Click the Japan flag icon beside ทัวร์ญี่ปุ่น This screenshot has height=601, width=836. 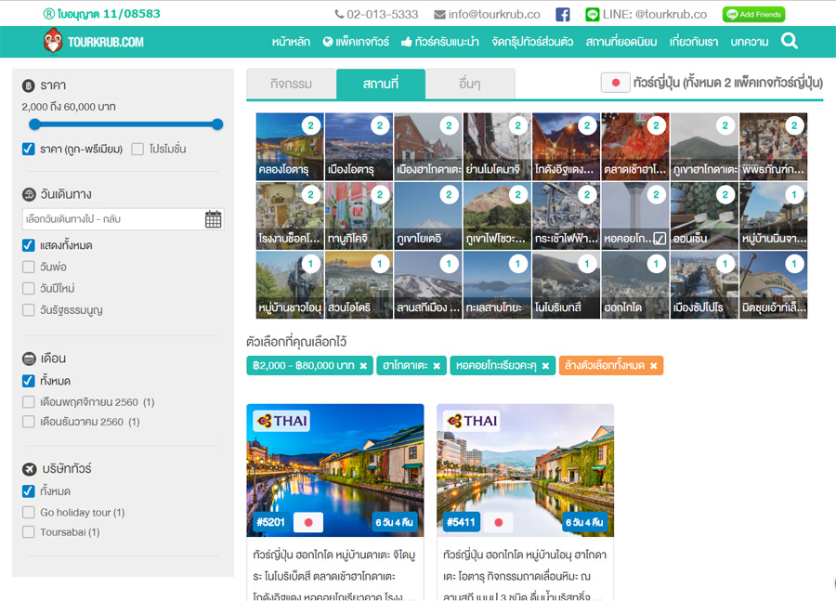615,83
